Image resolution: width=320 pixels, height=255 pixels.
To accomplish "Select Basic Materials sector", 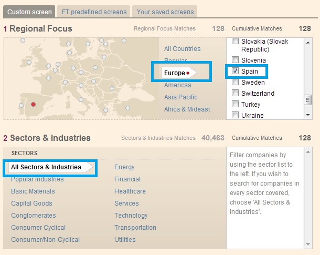I will pyautogui.click(x=33, y=191).
